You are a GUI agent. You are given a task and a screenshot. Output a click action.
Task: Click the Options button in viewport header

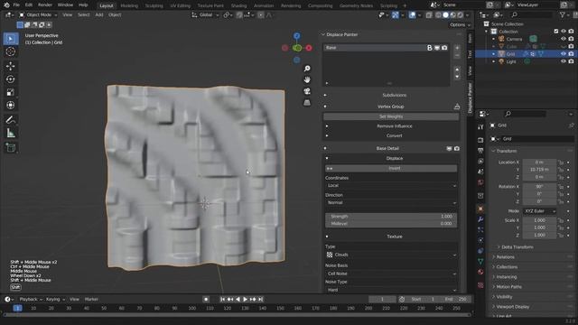coord(460,24)
